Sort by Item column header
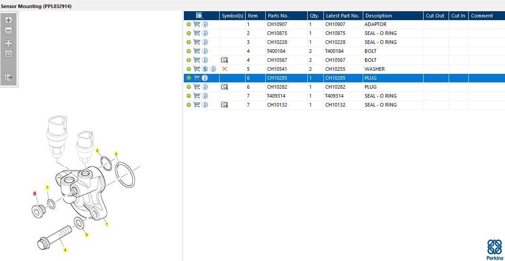505x261 pixels. click(255, 16)
